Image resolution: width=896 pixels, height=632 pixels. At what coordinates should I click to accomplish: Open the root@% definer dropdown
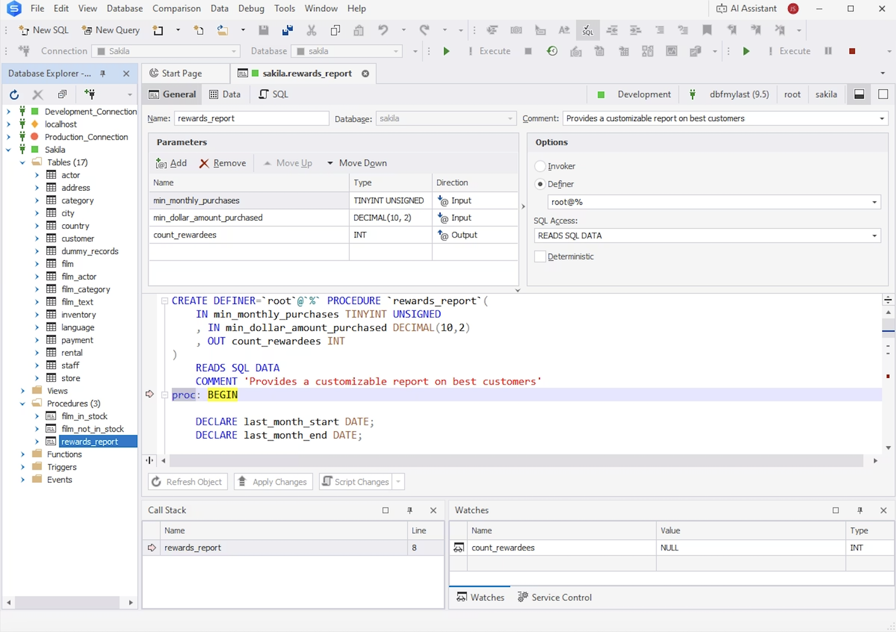875,202
